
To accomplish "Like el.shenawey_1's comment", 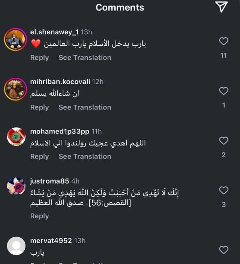I will [223, 42].
